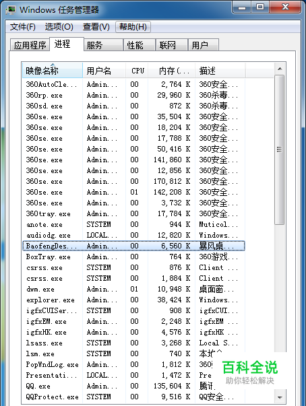
Task: Switch to the 服务 tab
Action: 103,45
